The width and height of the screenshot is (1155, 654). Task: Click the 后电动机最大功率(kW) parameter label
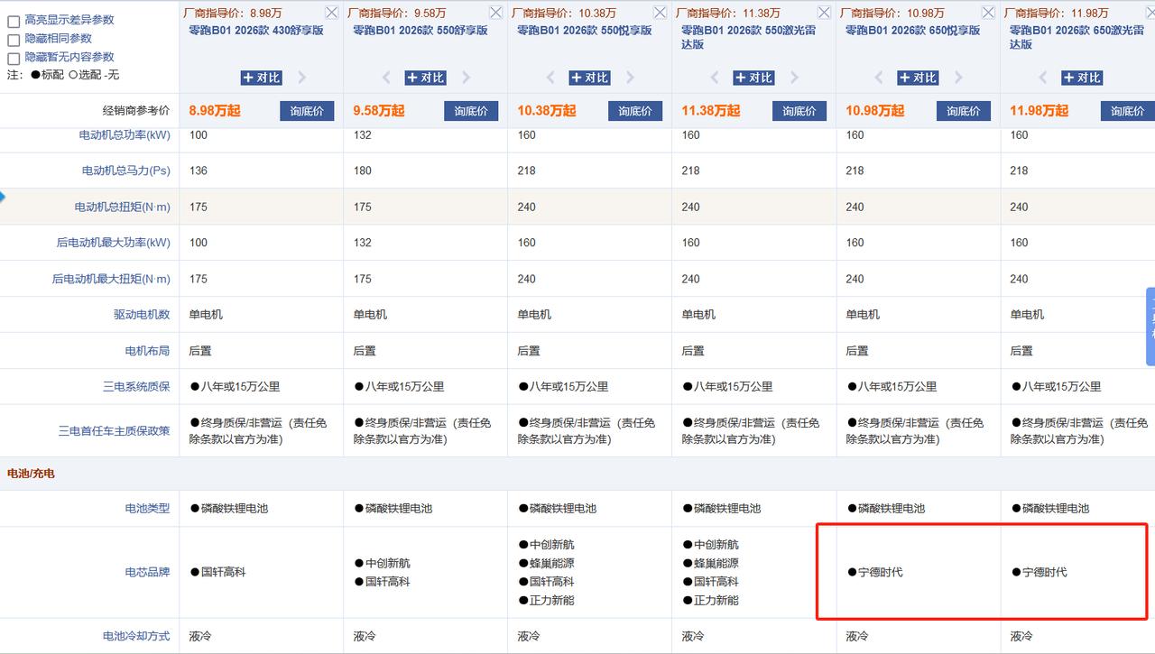(x=113, y=243)
